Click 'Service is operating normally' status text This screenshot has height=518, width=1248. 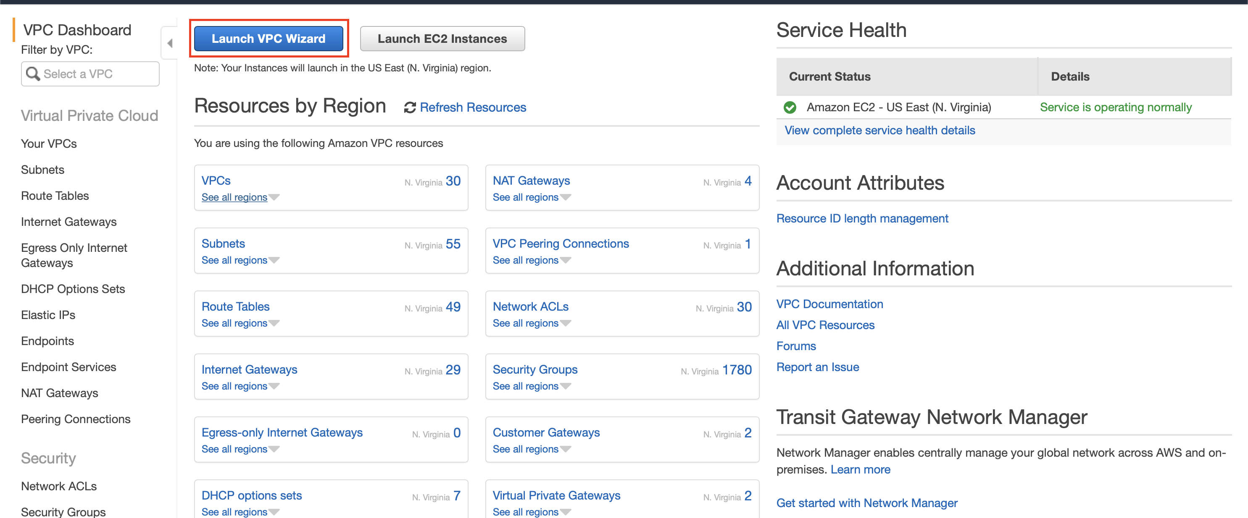click(1116, 107)
